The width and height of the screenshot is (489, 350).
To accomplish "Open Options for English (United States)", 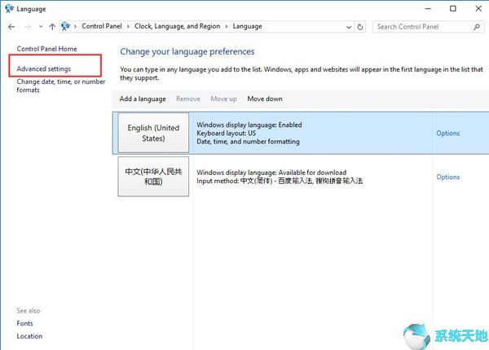I will click(x=447, y=133).
